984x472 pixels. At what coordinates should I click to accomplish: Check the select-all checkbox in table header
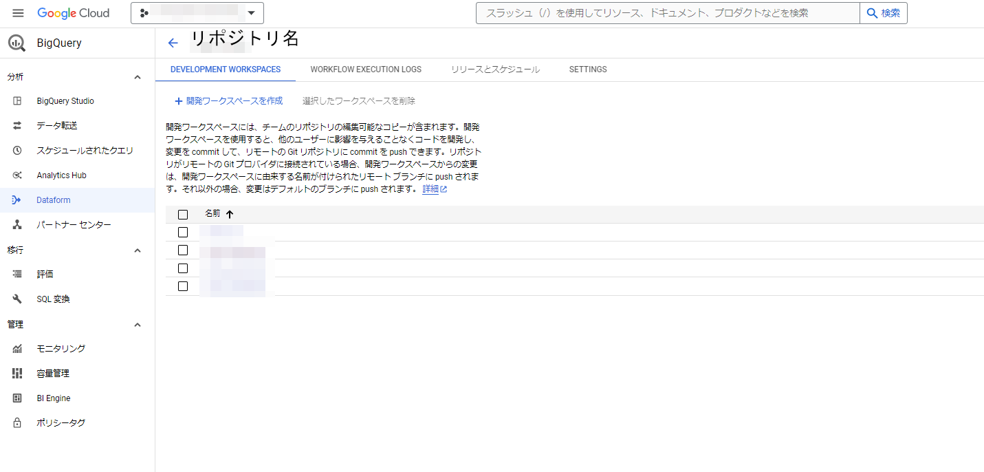[x=183, y=214]
